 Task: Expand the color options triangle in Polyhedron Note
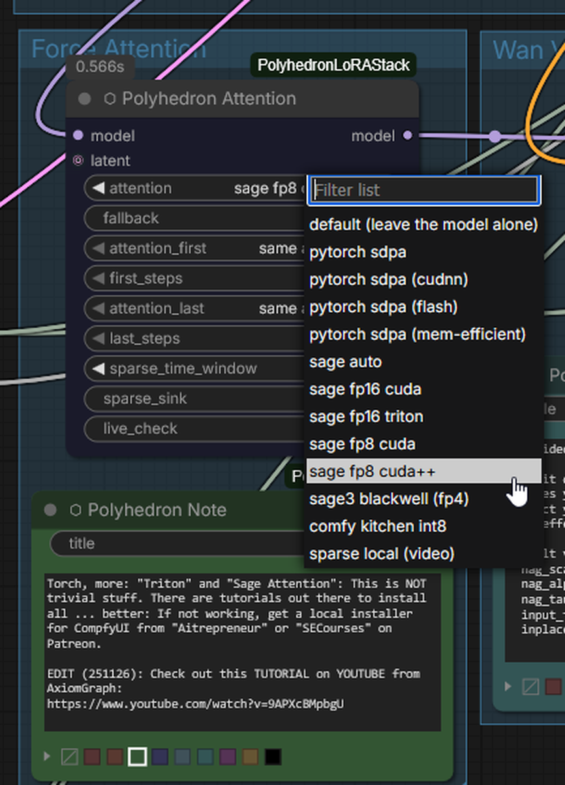click(46, 756)
